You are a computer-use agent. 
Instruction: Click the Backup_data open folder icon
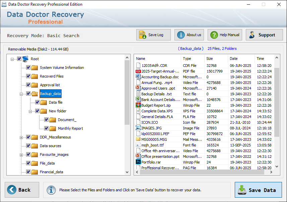click(34, 94)
